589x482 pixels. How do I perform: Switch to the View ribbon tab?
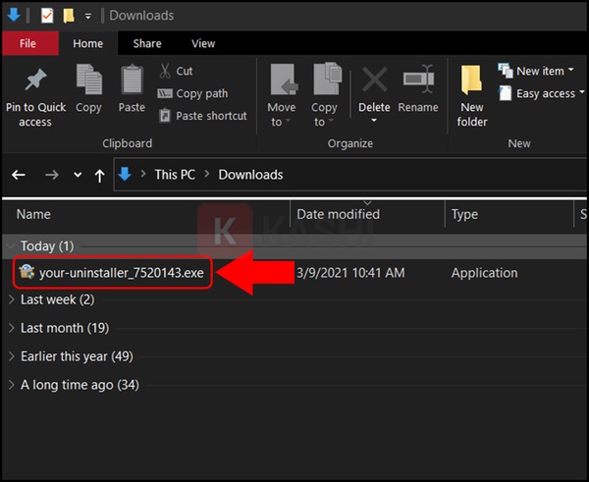point(203,43)
